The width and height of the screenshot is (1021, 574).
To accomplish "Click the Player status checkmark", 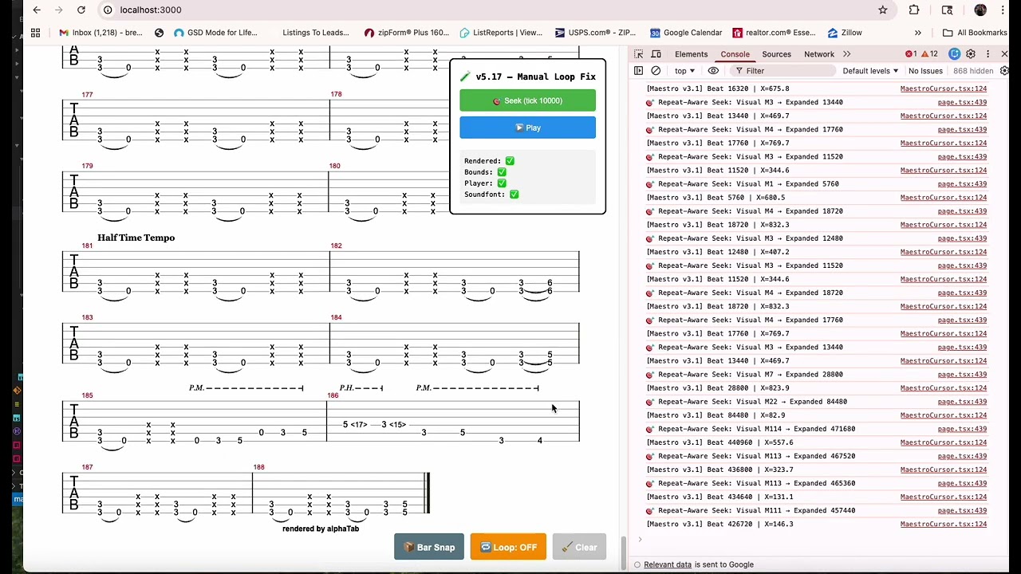I will (502, 183).
